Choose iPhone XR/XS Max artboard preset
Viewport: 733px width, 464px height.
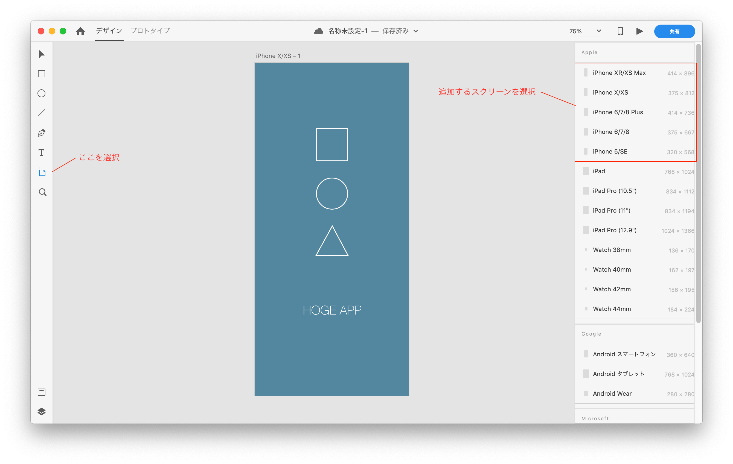point(635,73)
